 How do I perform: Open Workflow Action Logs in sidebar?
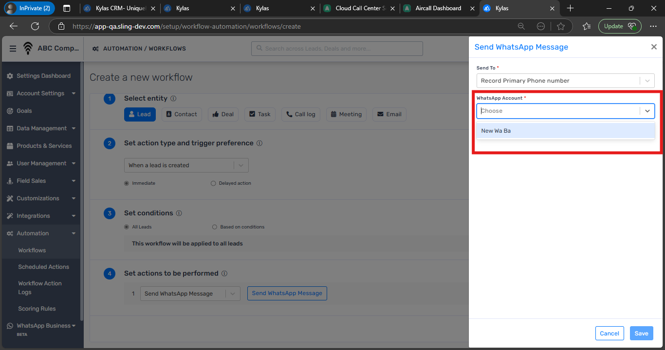click(40, 288)
